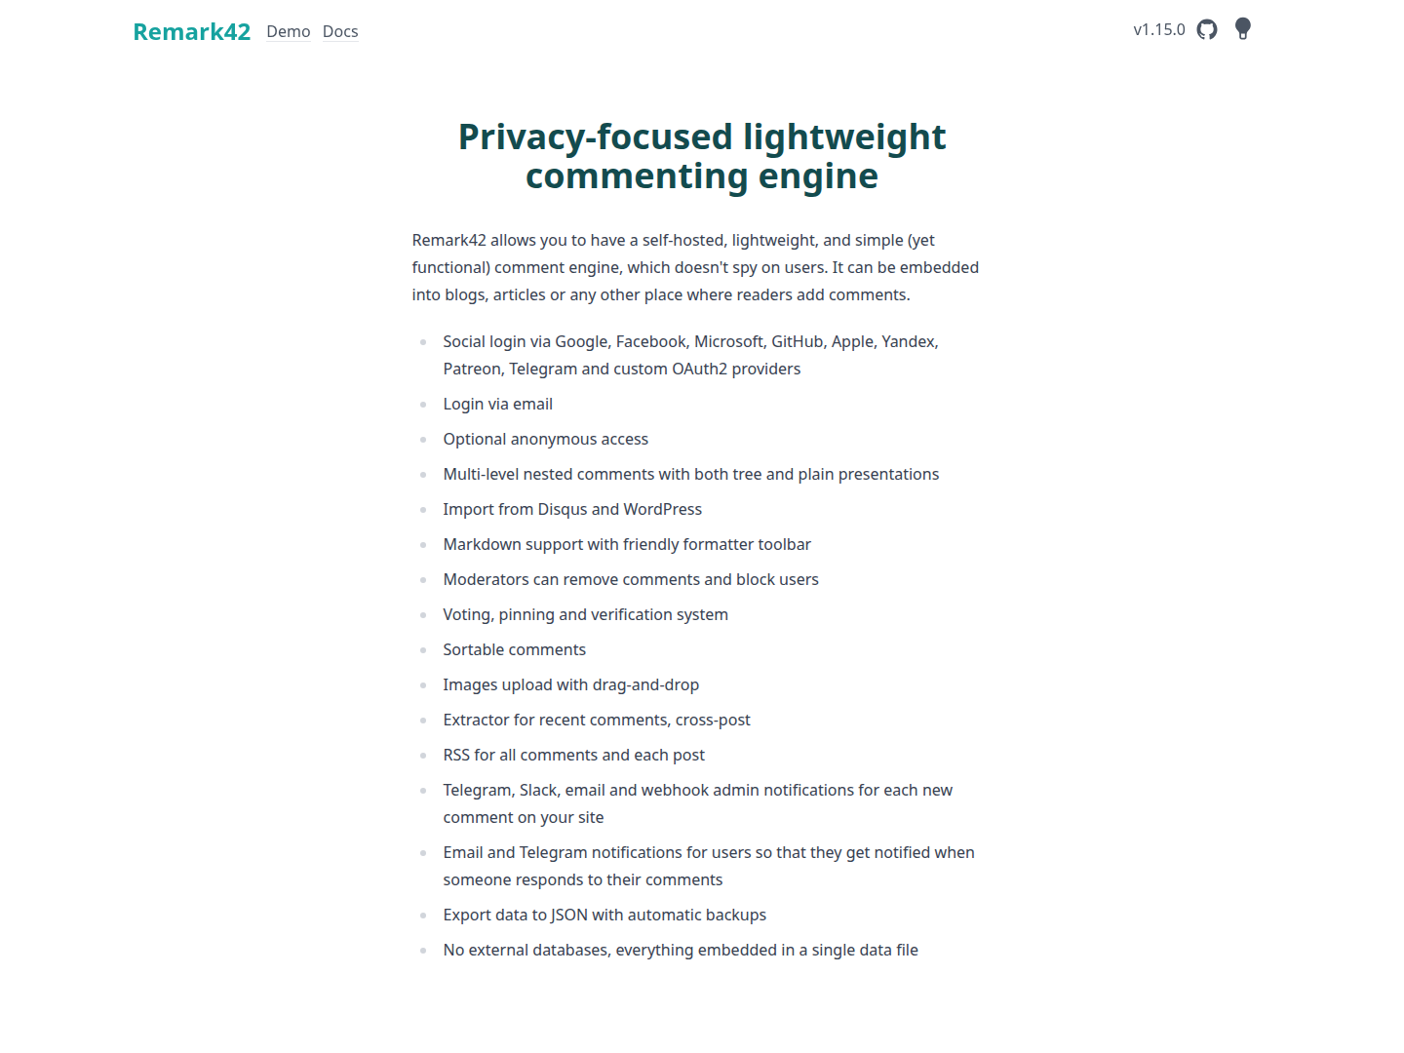The width and height of the screenshot is (1404, 1053).
Task: Click the 'Multi-level nested comments' list item
Action: (690, 474)
